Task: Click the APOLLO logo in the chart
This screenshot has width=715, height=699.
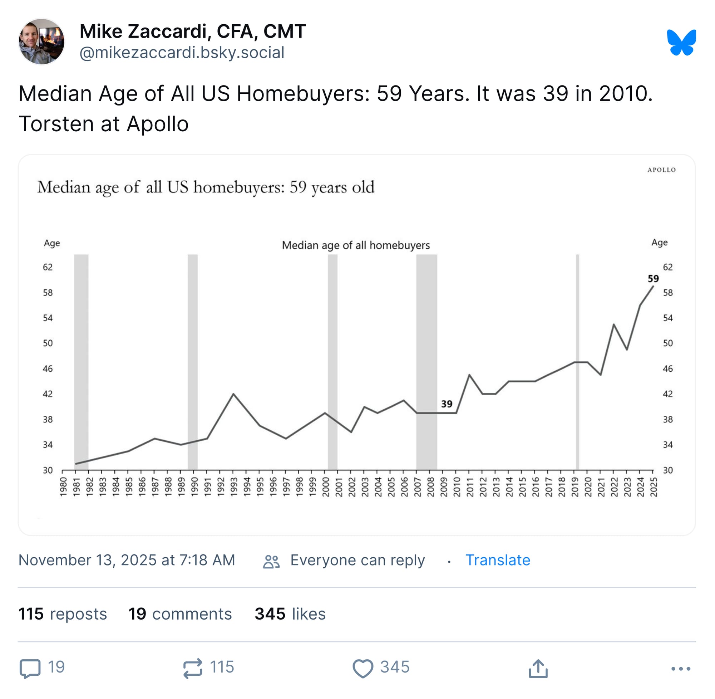Action: tap(661, 170)
